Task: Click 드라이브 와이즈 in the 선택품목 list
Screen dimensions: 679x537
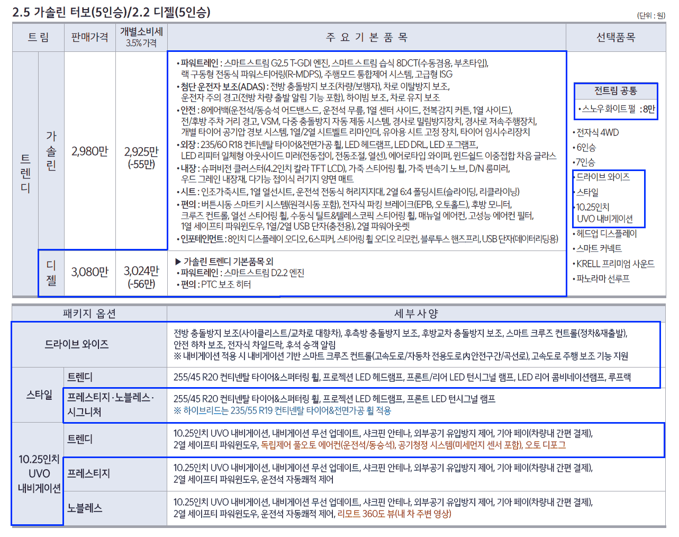Action: coord(602,177)
